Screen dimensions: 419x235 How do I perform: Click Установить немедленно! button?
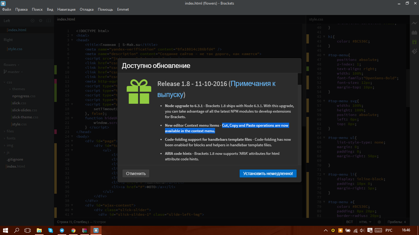tap(268, 173)
